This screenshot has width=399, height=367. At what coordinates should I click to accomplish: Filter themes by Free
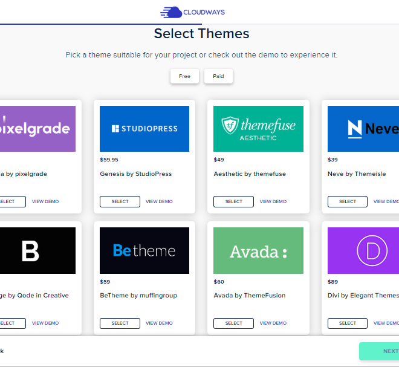click(x=184, y=76)
